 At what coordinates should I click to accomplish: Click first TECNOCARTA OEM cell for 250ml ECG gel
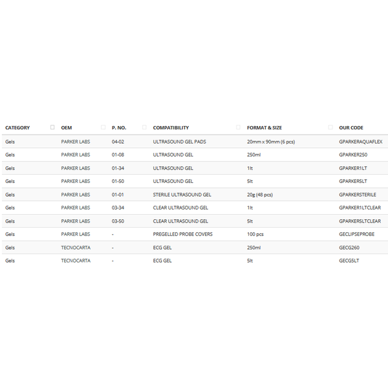tap(76, 248)
